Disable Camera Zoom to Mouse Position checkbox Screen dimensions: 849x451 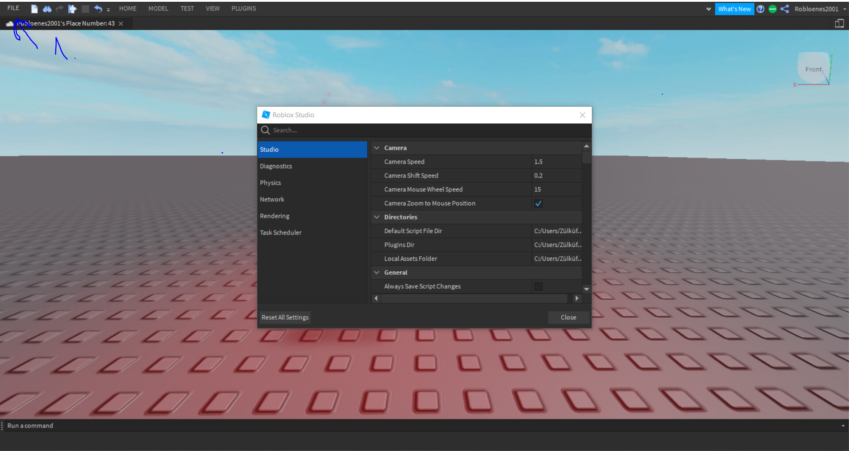click(538, 204)
